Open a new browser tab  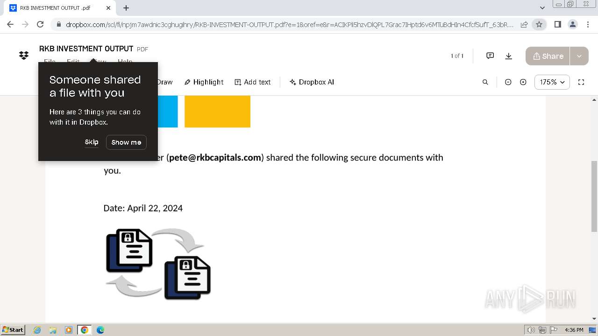126,8
